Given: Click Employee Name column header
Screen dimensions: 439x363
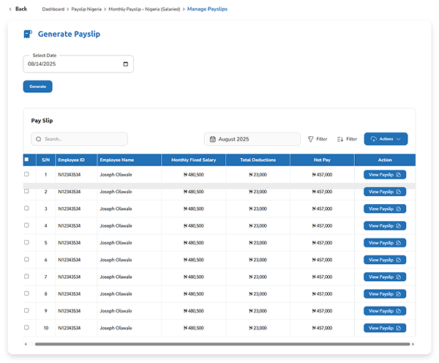Looking at the screenshot, I should 129,160.
